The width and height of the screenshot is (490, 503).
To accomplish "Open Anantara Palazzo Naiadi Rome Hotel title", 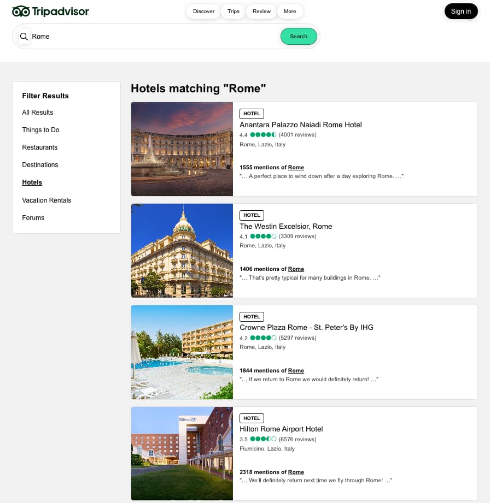I will (300, 125).
